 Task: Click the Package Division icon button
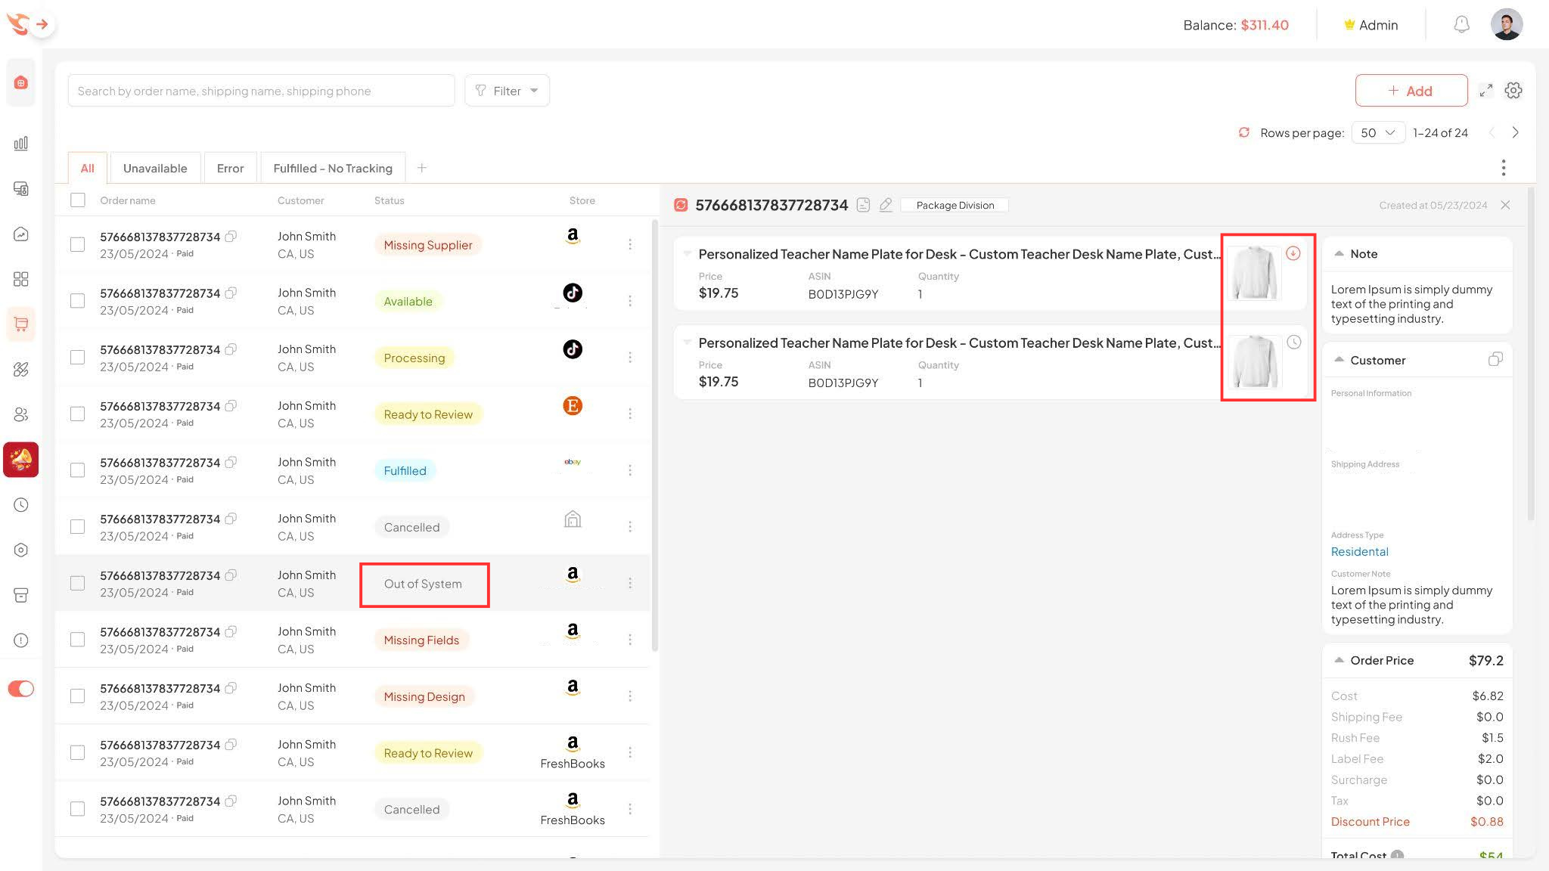(955, 204)
